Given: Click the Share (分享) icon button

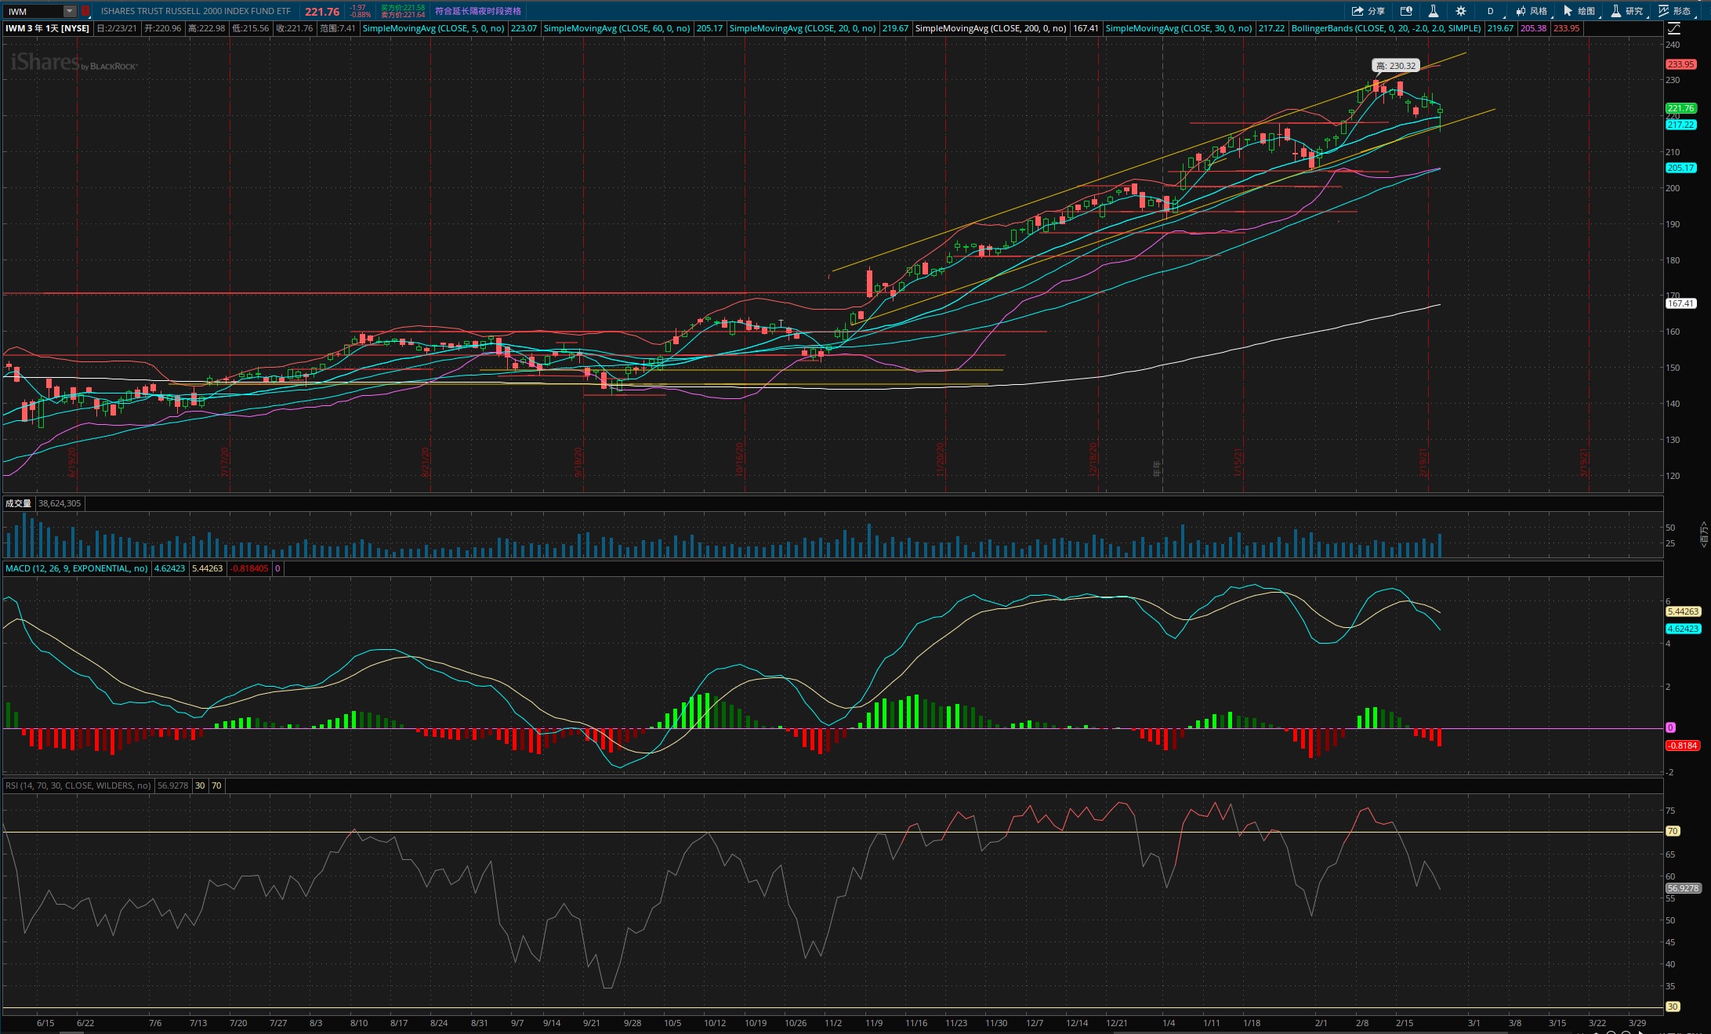Looking at the screenshot, I should pos(1368,11).
